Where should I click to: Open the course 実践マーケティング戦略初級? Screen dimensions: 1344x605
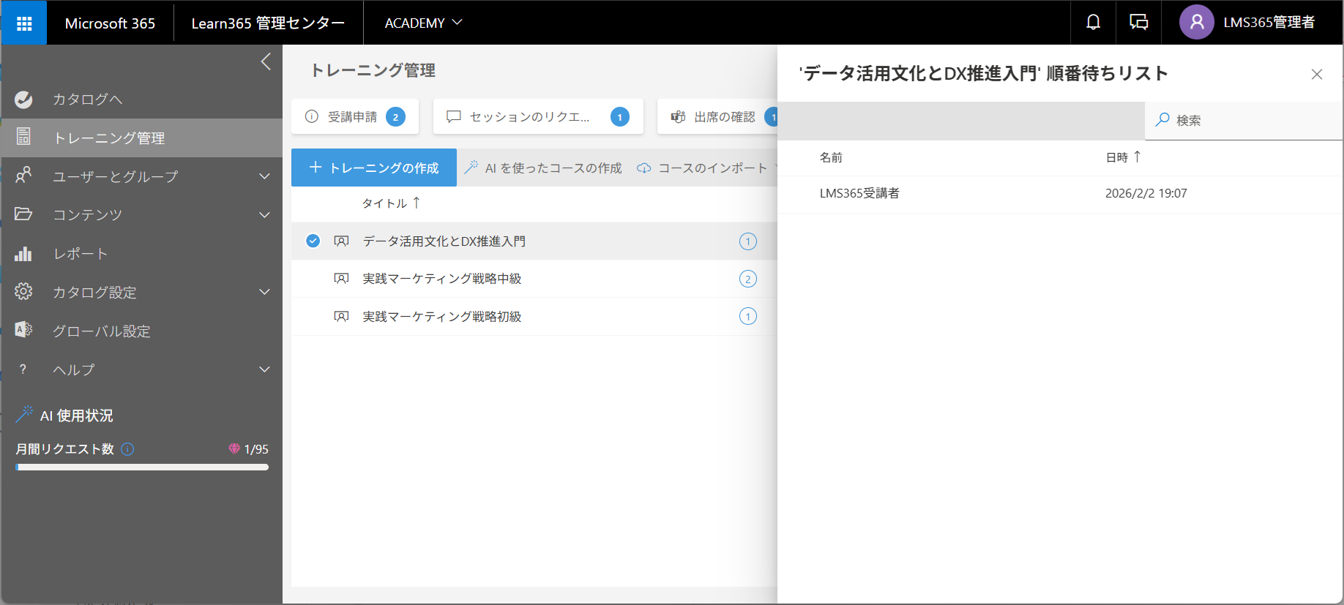point(442,316)
